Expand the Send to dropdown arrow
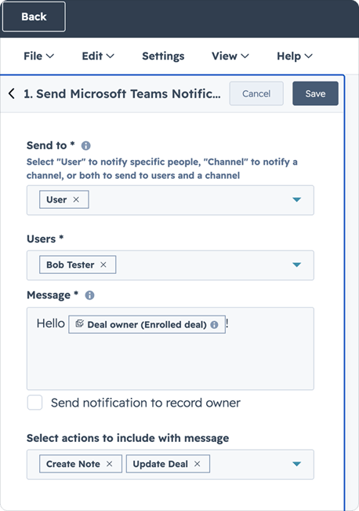The width and height of the screenshot is (359, 511). [x=296, y=199]
